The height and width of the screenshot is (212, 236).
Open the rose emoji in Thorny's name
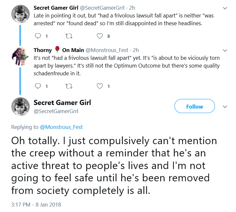(x=57, y=49)
